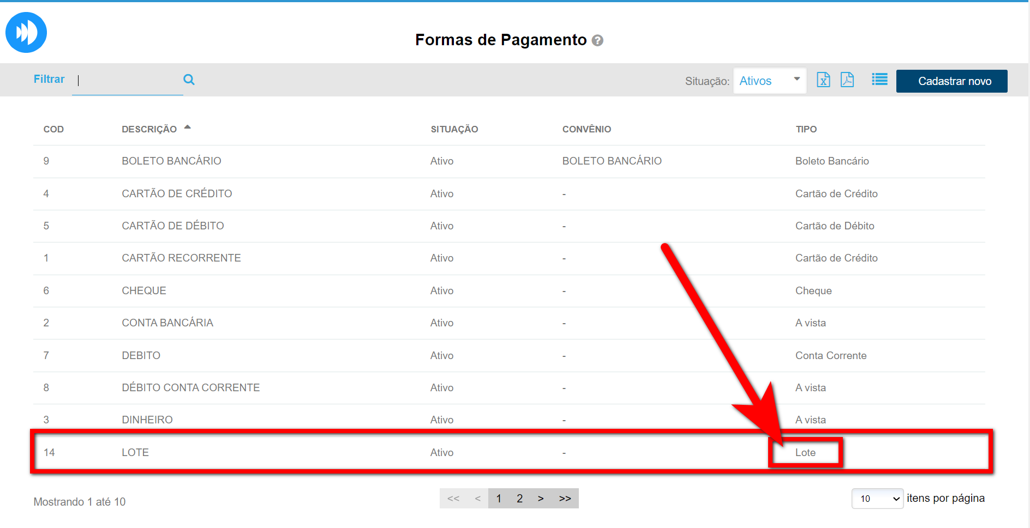This screenshot has height=528, width=1030.
Task: Open the Situação Ativos dropdown
Action: [769, 81]
